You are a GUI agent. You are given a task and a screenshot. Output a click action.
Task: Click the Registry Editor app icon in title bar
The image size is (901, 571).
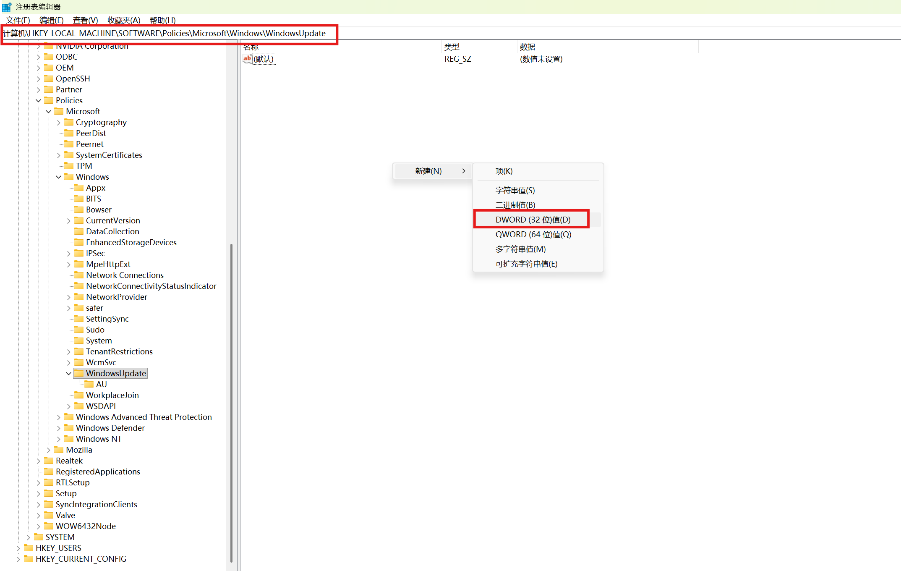(7, 7)
